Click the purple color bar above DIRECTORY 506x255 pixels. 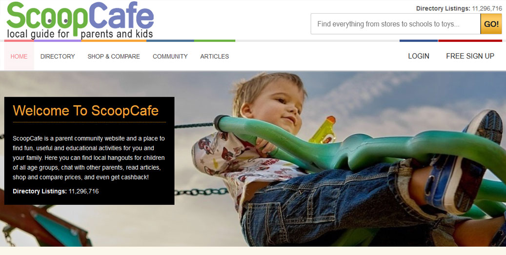point(58,40)
